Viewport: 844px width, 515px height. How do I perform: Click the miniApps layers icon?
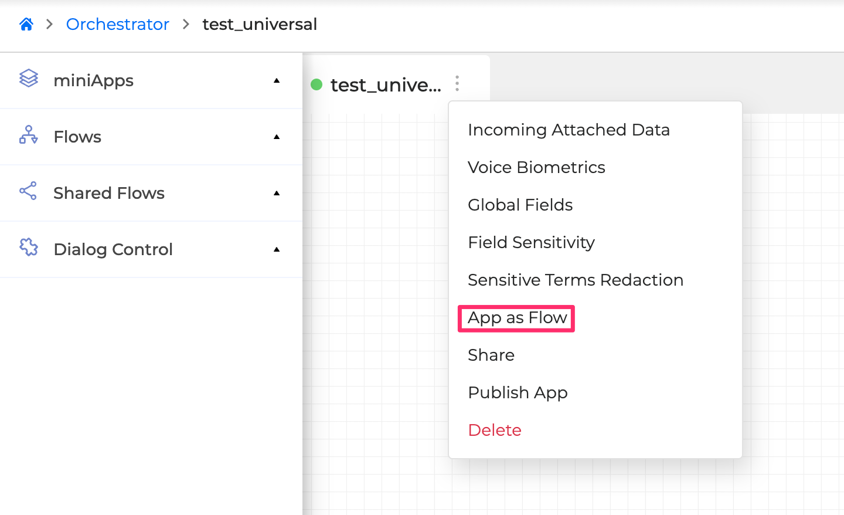29,78
